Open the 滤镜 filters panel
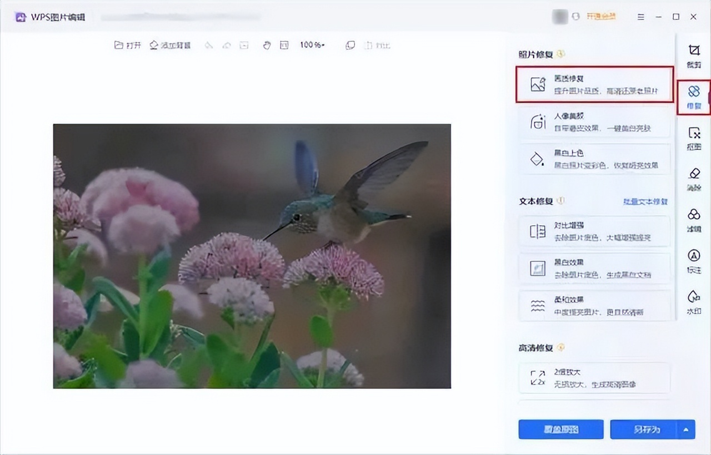 [693, 220]
